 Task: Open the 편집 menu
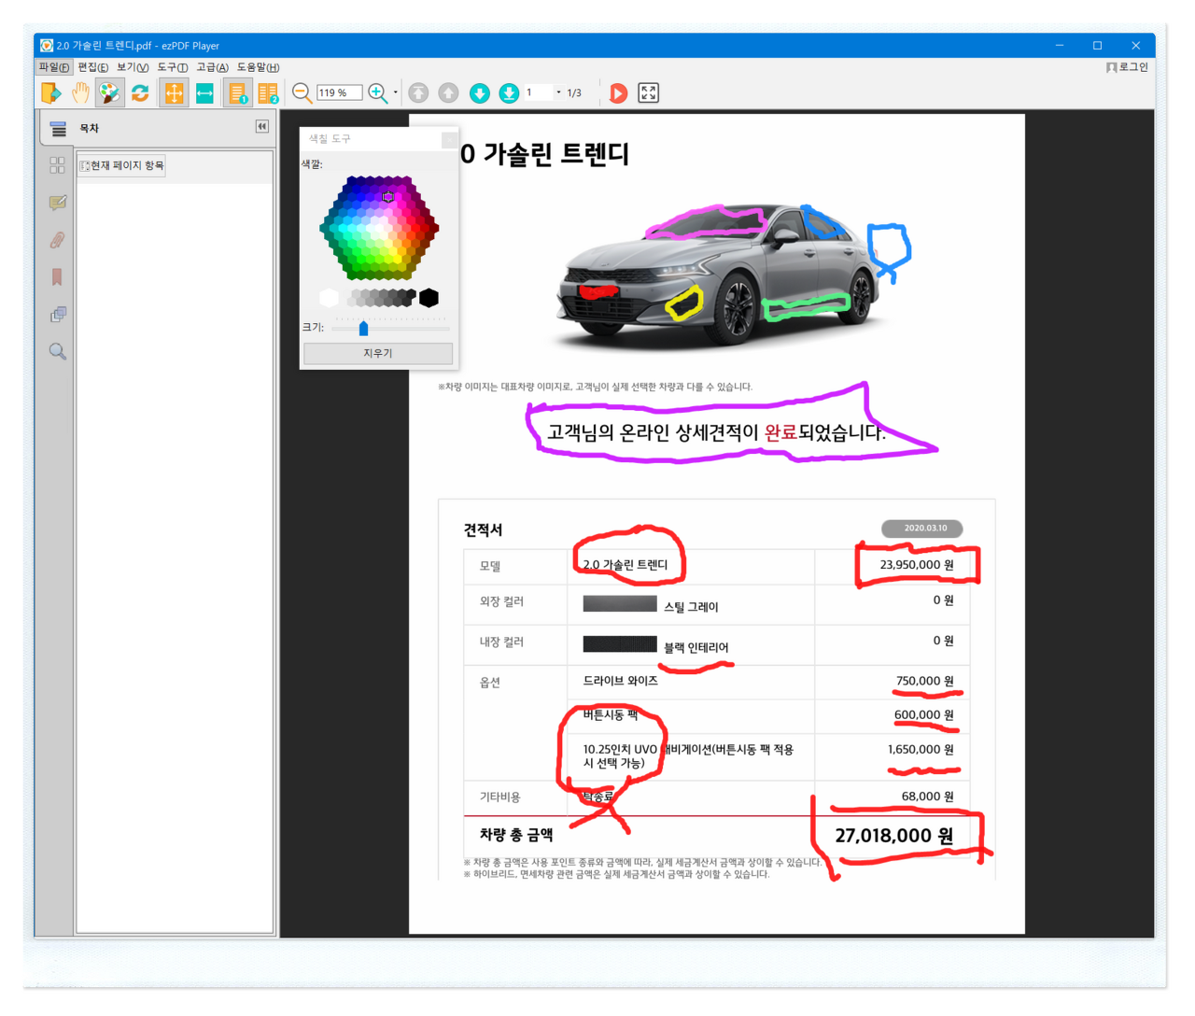pyautogui.click(x=92, y=67)
